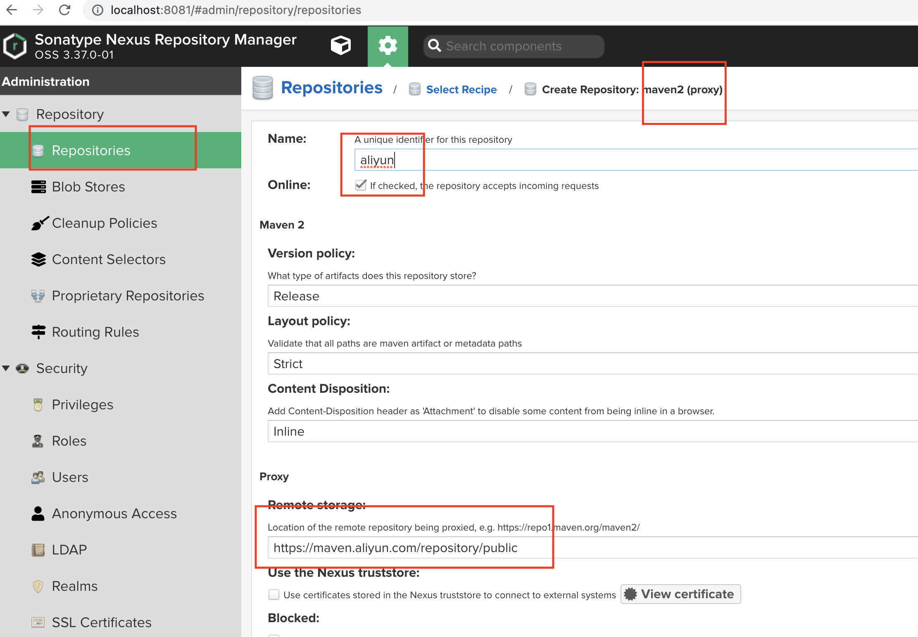
Task: Click the browser forward arrow
Action: coord(38,10)
